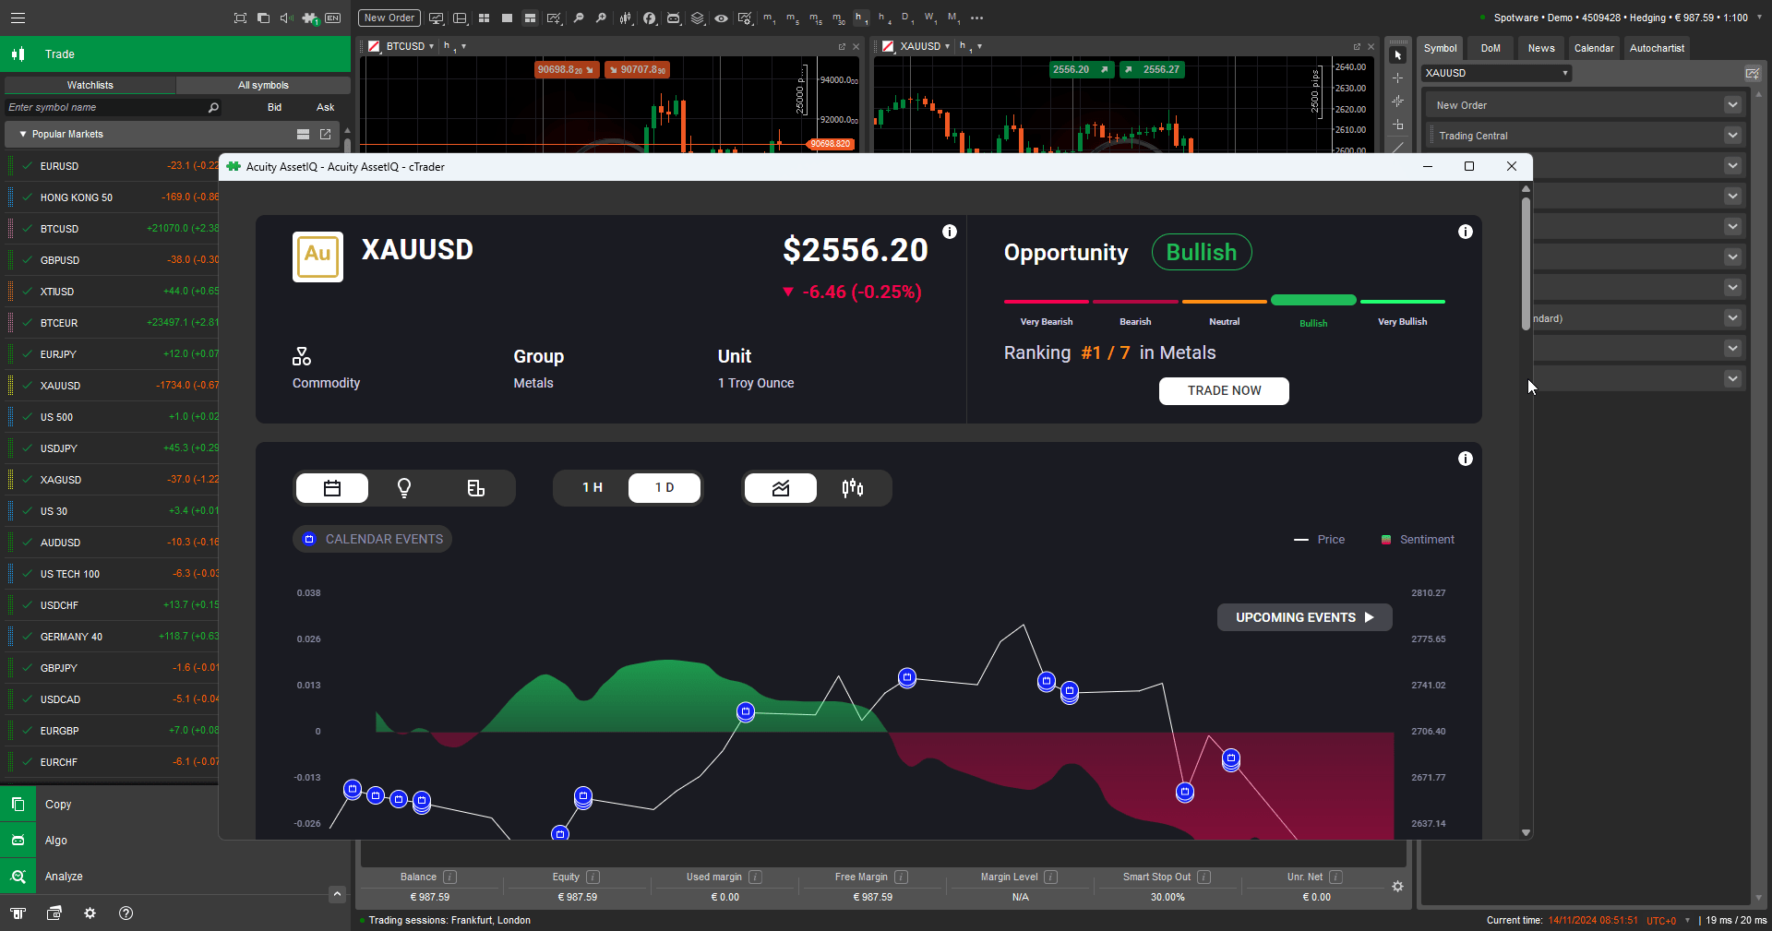1772x931 pixels.
Task: Select the h1 timeframe icon
Action: pyautogui.click(x=861, y=18)
